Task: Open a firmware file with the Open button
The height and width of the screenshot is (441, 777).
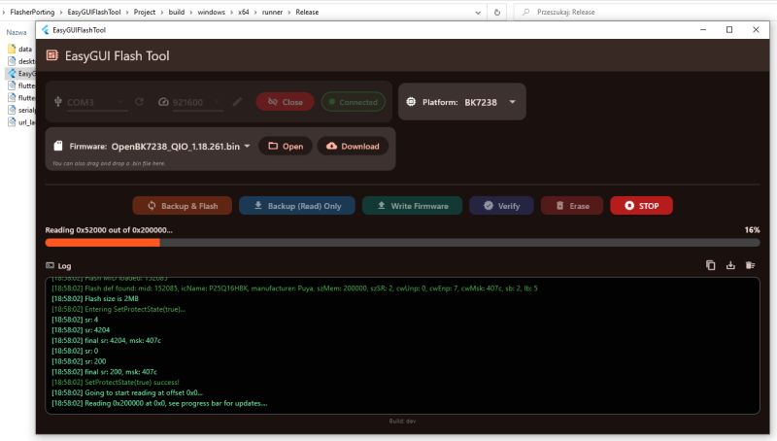Action: (x=286, y=146)
